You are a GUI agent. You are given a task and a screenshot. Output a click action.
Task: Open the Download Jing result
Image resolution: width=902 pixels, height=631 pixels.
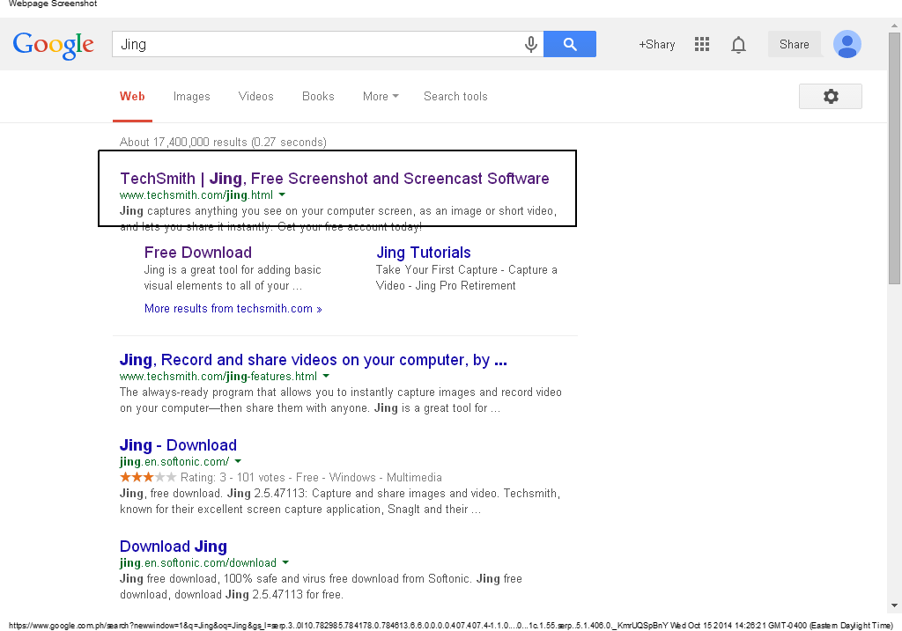(x=174, y=546)
